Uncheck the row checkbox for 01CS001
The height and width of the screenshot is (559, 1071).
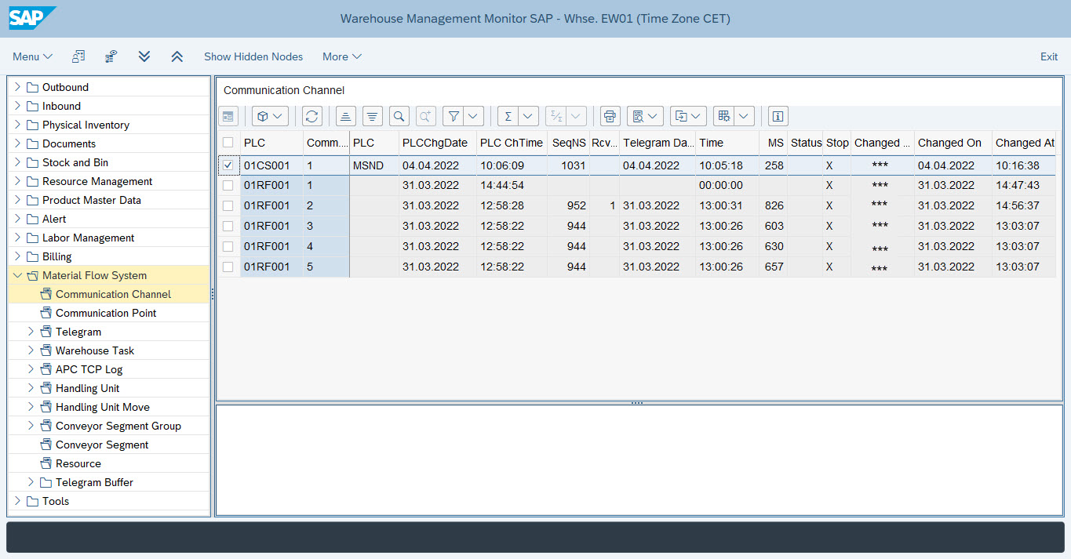click(228, 165)
